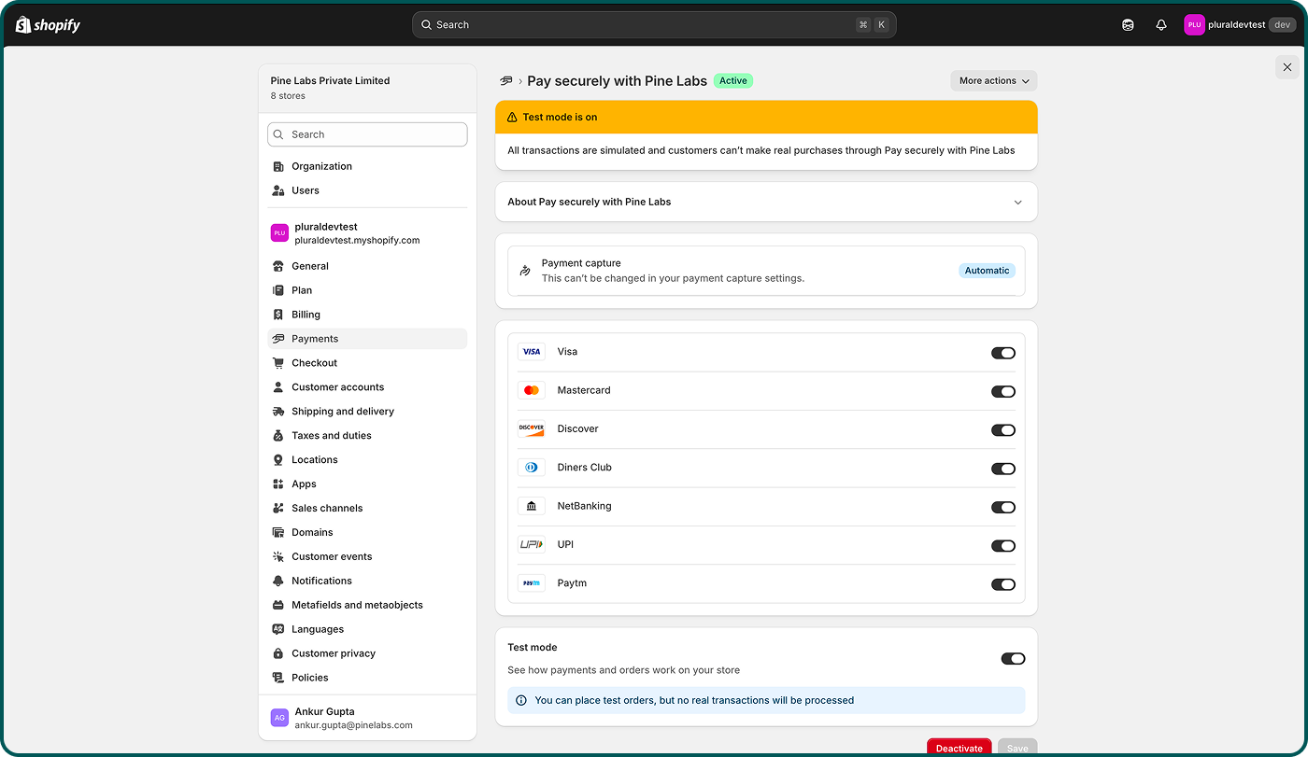The width and height of the screenshot is (1308, 757).
Task: Click the Sales channels icon
Action: (x=277, y=509)
